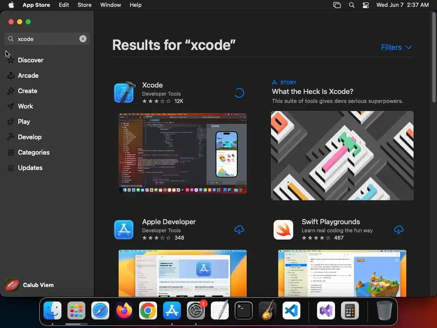Launch GarageBand from the dock
Screen dimensions: 437x328
pos(267,310)
